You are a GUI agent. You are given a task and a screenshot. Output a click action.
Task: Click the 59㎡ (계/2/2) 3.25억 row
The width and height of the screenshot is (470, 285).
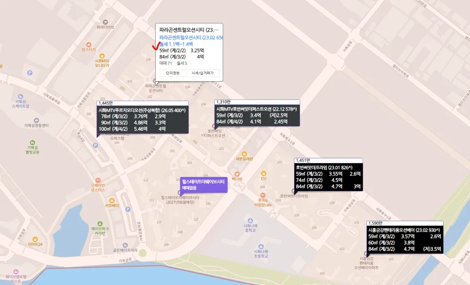181,51
